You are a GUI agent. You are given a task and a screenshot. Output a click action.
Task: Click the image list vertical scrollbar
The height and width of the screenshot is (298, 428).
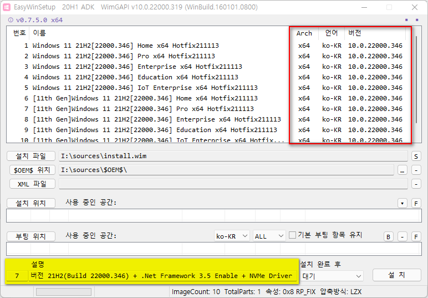(x=416, y=79)
